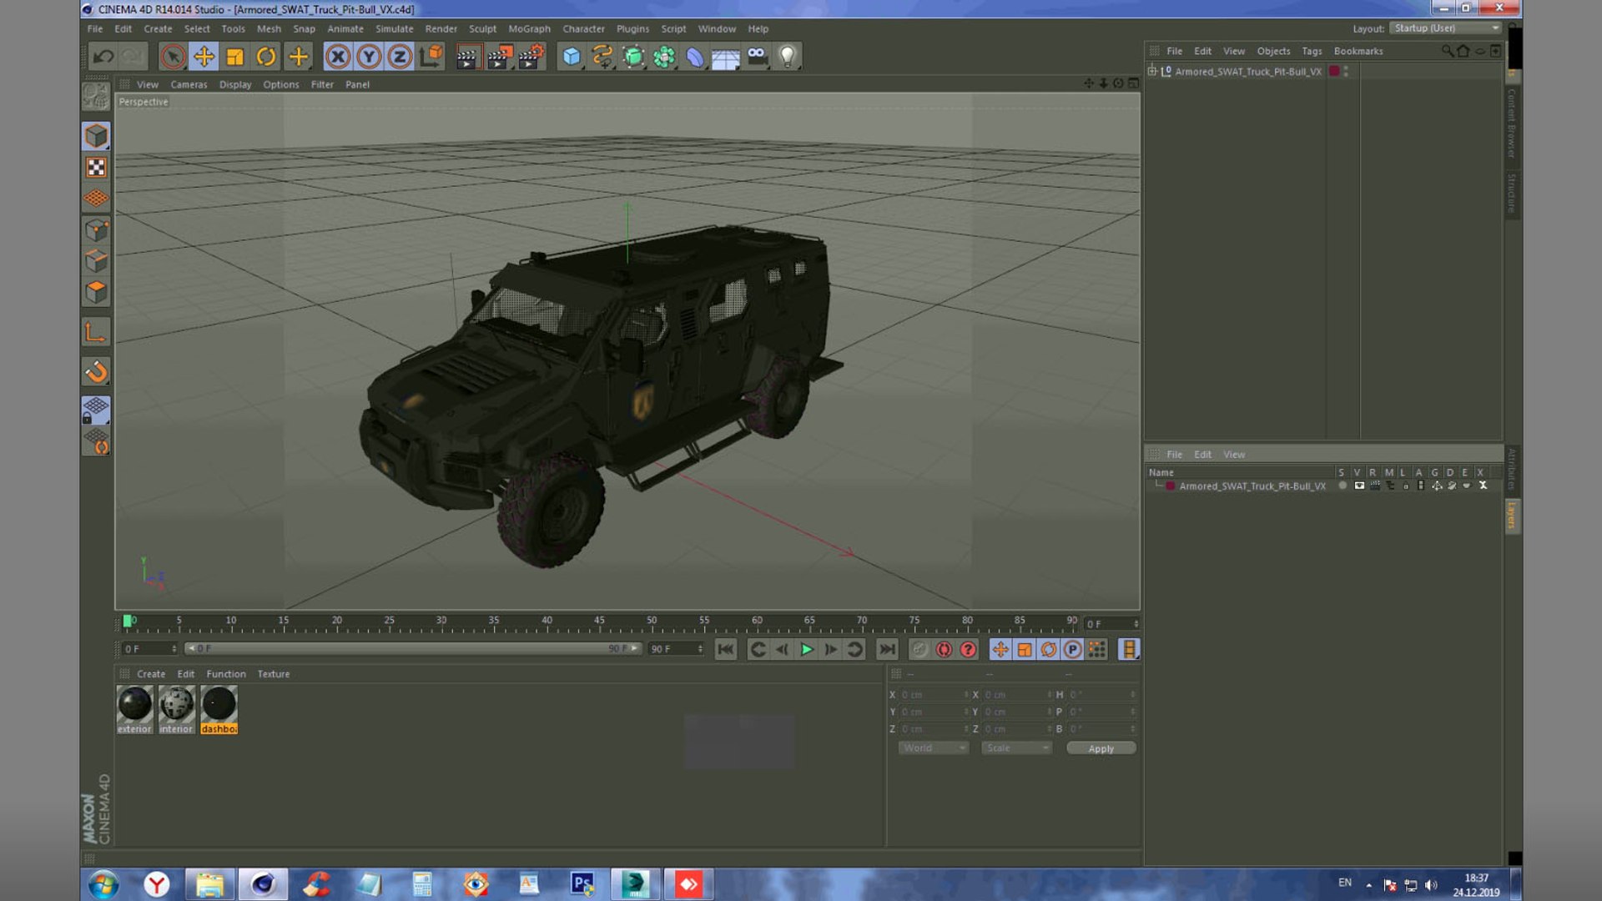This screenshot has width=1602, height=901.
Task: Select the Live Selection tool
Action: [173, 57]
